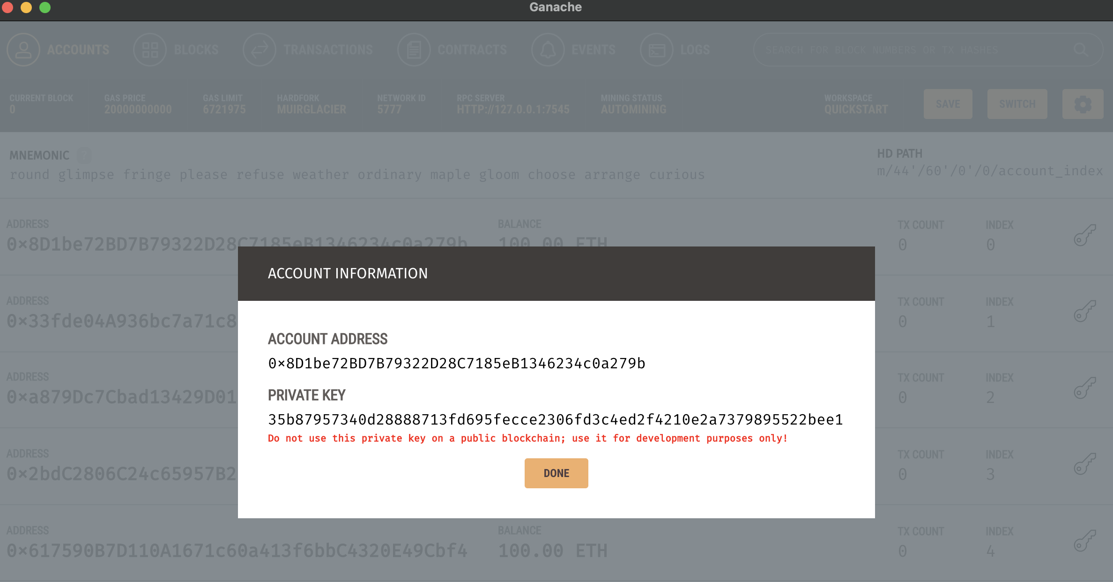
Task: Click key icon for index 2 account
Action: 1084,388
